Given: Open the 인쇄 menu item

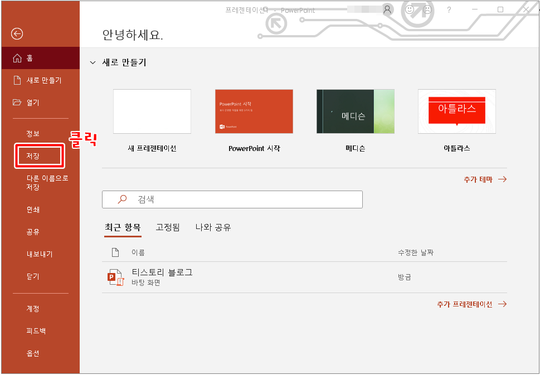Looking at the screenshot, I should click(33, 210).
